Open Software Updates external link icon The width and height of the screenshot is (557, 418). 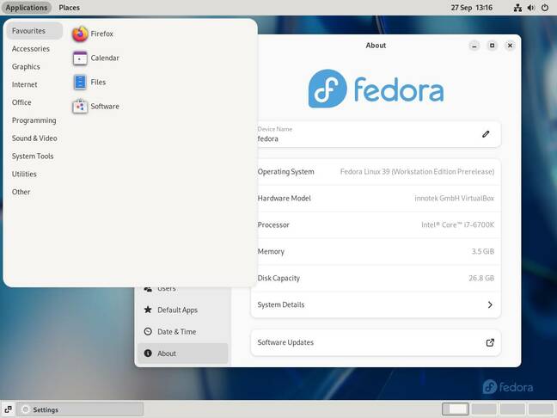pyautogui.click(x=490, y=342)
